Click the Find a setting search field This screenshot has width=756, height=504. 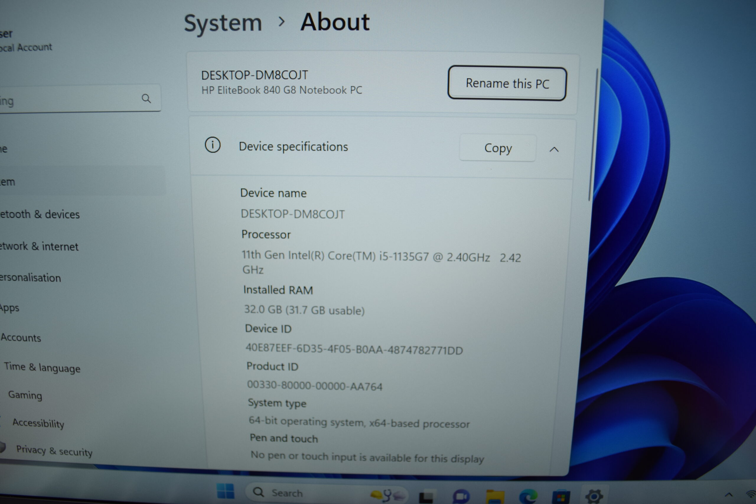coord(80,99)
